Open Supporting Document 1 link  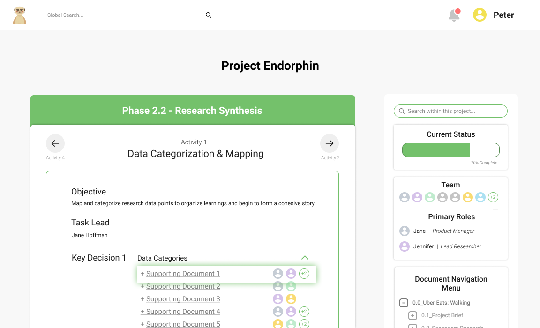tap(183, 274)
